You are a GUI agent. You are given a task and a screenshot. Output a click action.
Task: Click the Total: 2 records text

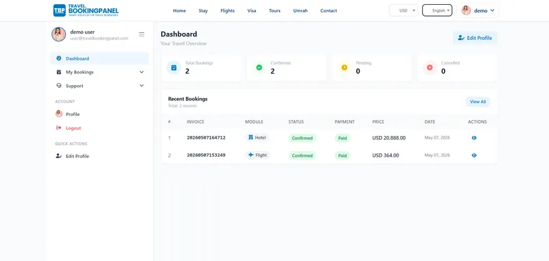[183, 106]
